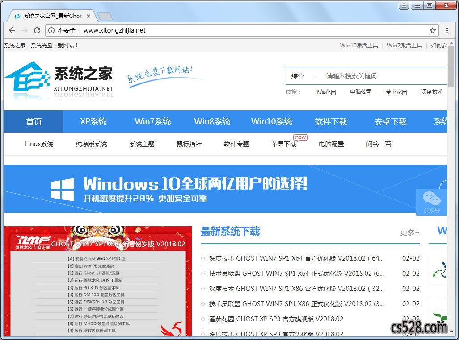459x340 pixels.
Task: Open the Win7系统 navigation tab
Action: tap(152, 121)
